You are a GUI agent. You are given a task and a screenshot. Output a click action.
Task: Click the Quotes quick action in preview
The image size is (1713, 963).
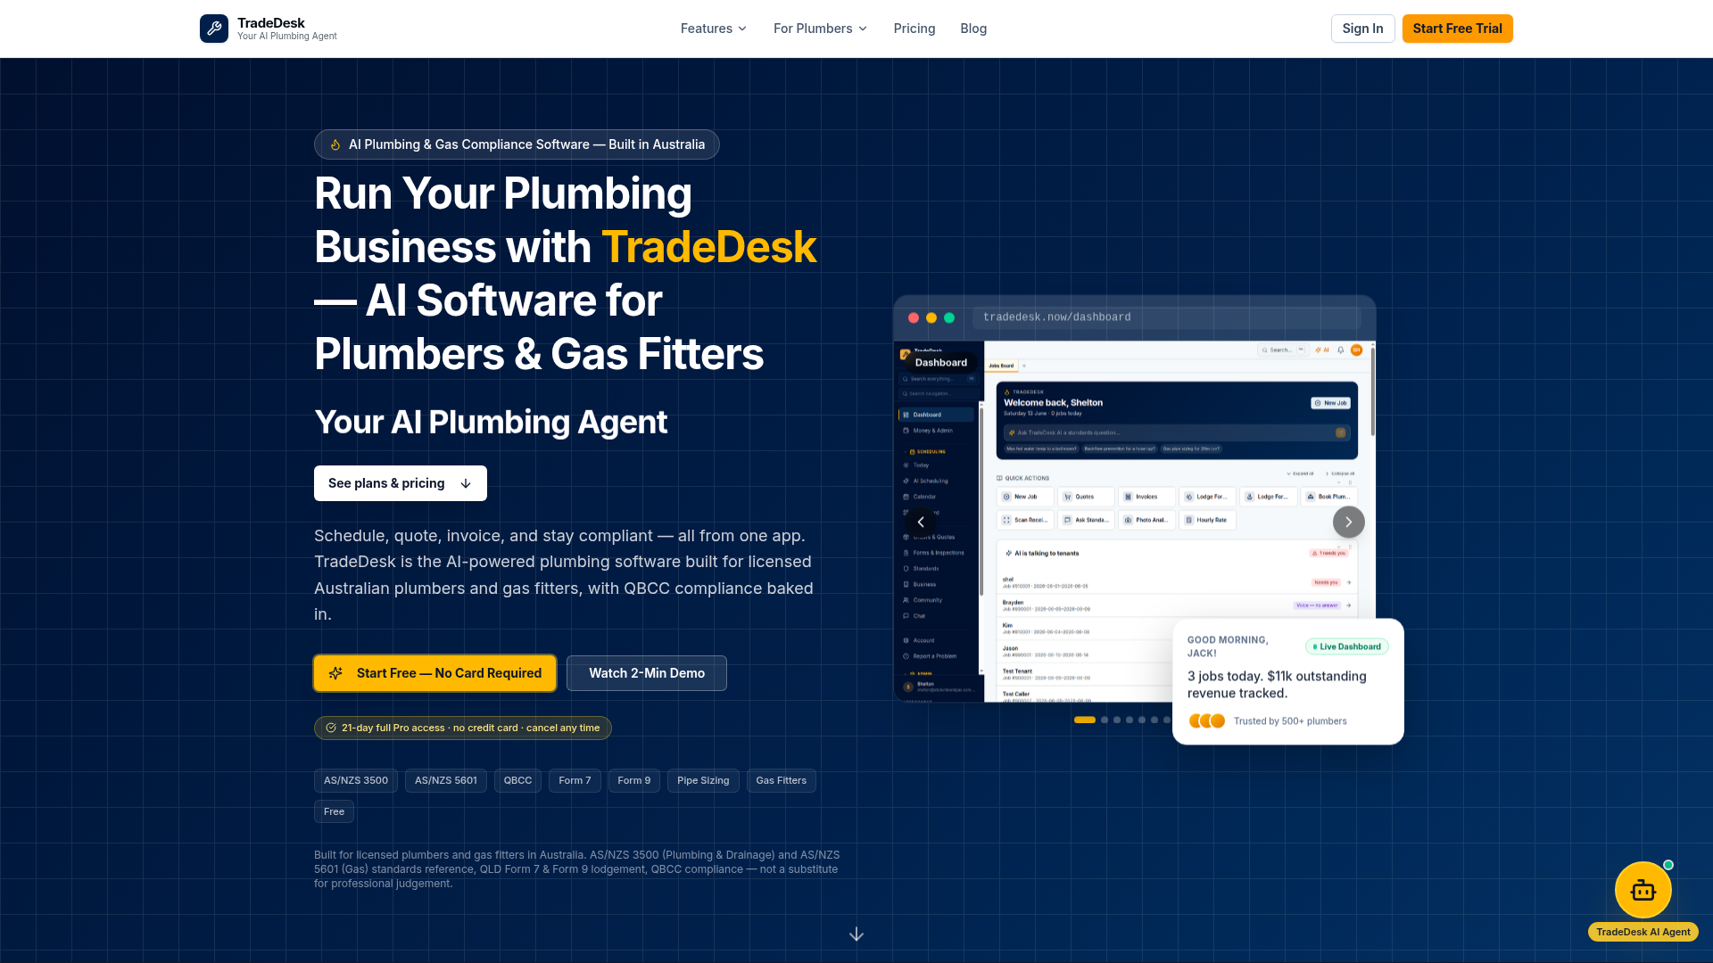tap(1086, 497)
